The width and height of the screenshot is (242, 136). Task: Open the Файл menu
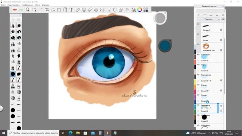coord(3,5)
